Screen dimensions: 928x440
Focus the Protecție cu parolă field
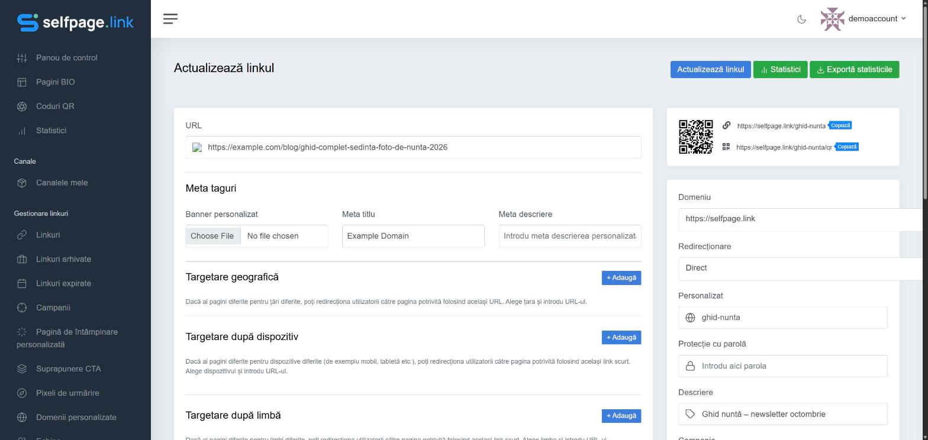tap(782, 366)
